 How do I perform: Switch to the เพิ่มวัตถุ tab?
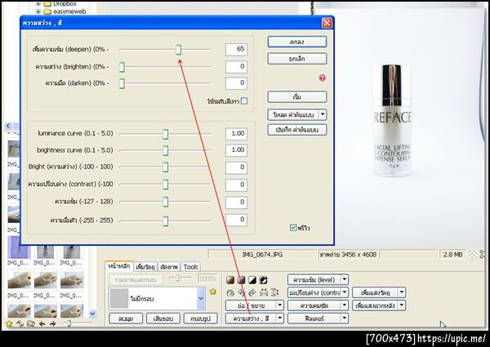(x=145, y=267)
